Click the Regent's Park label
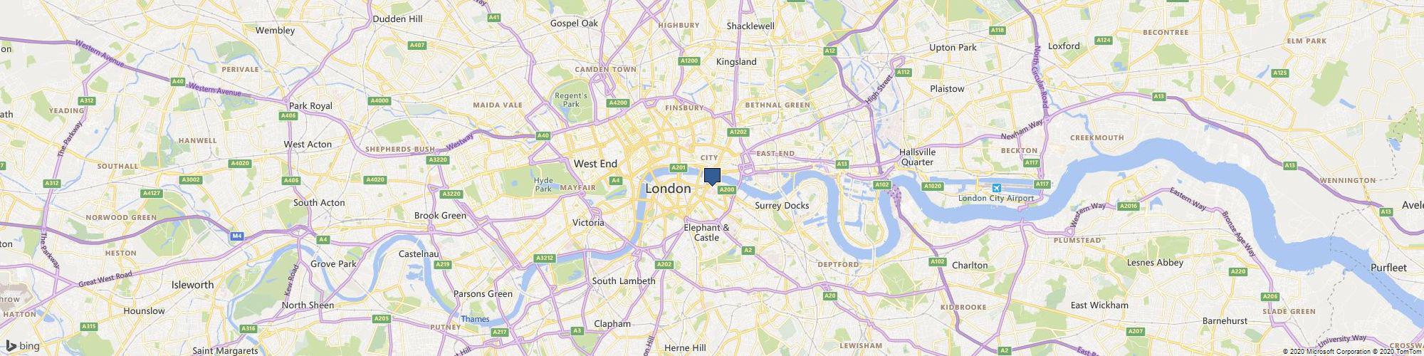 (571, 100)
